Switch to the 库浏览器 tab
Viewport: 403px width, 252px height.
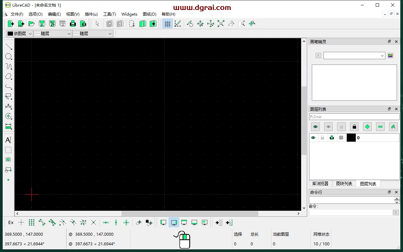tap(320, 184)
